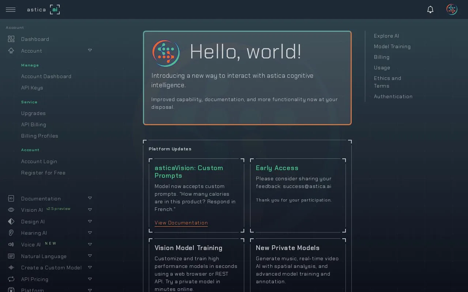Image resolution: width=468 pixels, height=292 pixels.
Task: Select Upgrades in the sidebar
Action: [33, 113]
